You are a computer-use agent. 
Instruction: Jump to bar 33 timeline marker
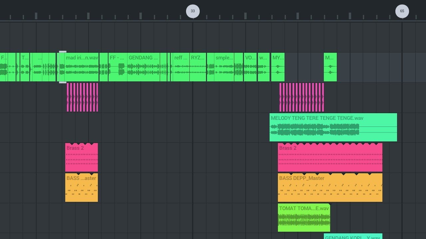(193, 11)
